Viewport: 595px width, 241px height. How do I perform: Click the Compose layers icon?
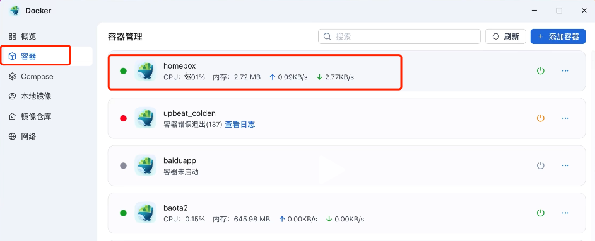pos(12,76)
